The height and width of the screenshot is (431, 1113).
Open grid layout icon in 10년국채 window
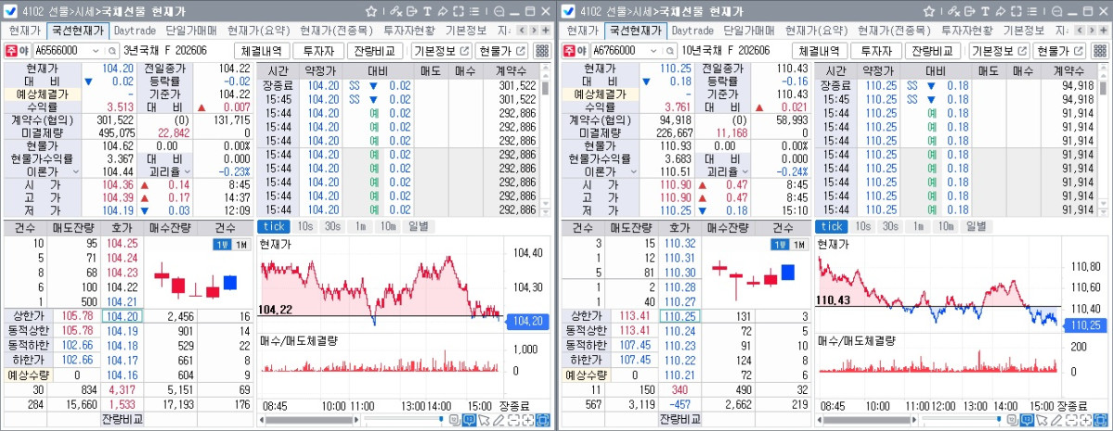tap(1101, 51)
